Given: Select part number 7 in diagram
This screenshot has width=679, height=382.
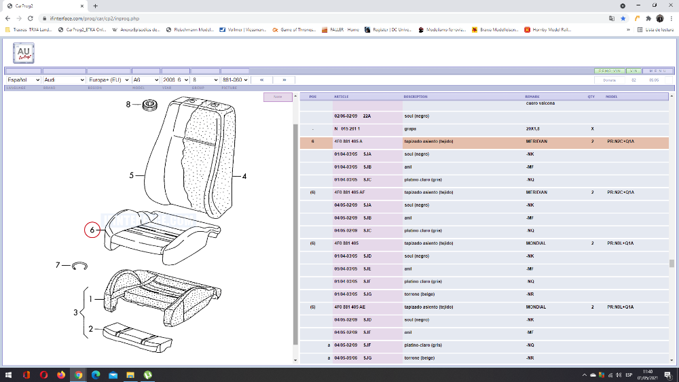Looking at the screenshot, I should coord(58,265).
